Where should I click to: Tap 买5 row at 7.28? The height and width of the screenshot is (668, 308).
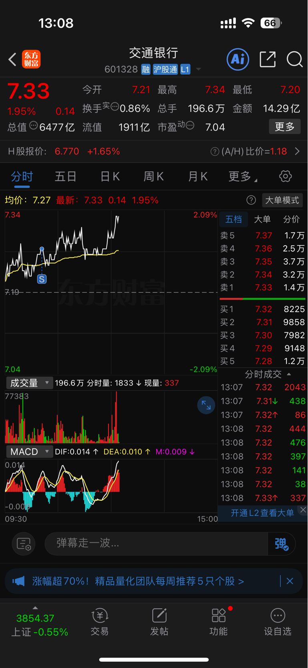tap(262, 361)
